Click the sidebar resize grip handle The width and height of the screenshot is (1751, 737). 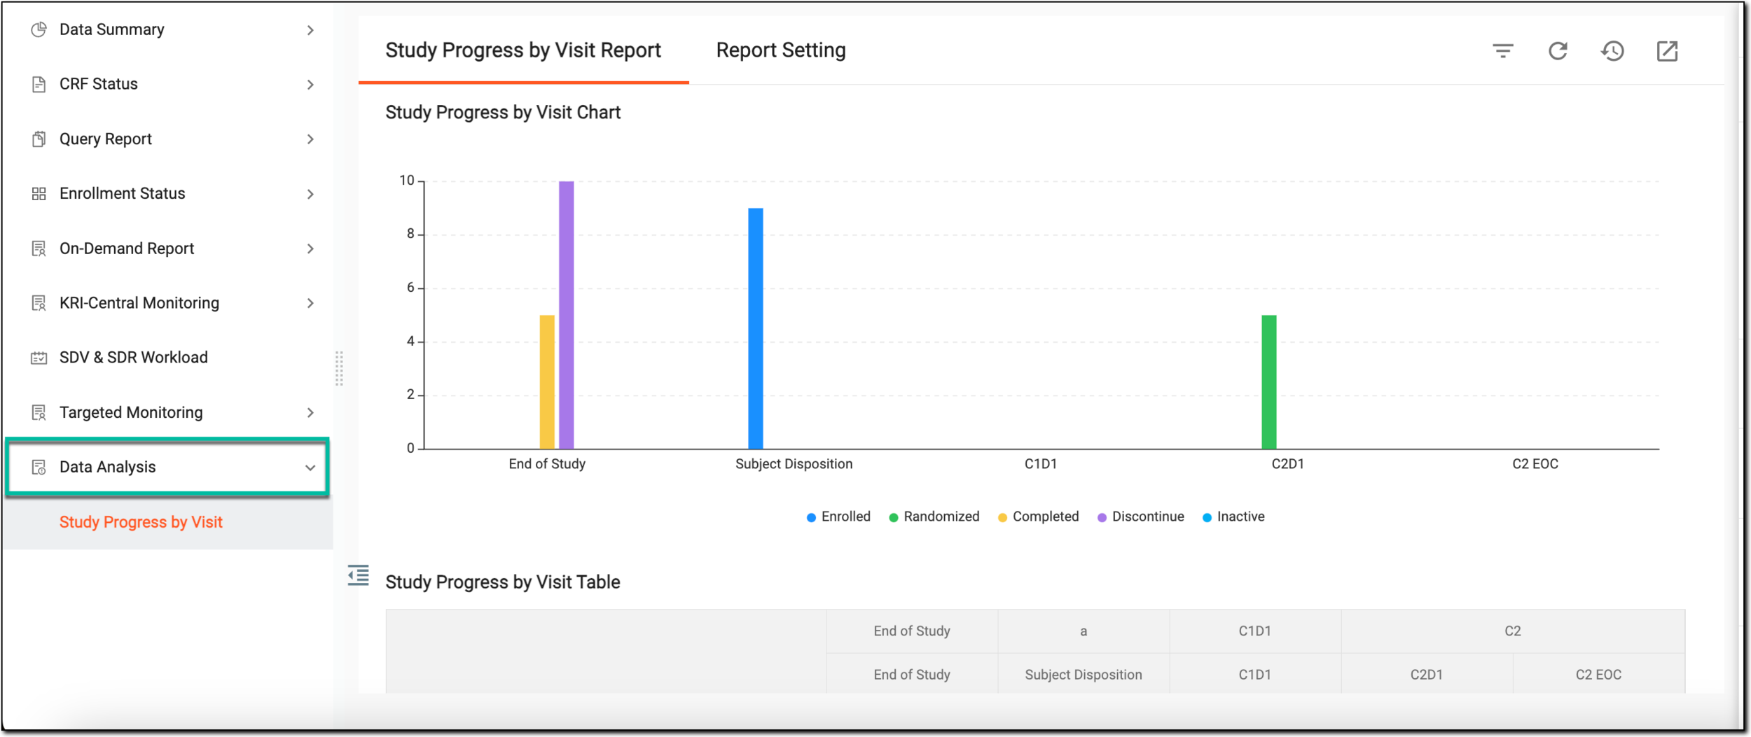[x=339, y=368]
